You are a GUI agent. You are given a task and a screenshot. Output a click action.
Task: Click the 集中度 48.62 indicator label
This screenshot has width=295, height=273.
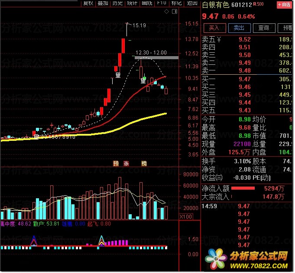[16, 224]
